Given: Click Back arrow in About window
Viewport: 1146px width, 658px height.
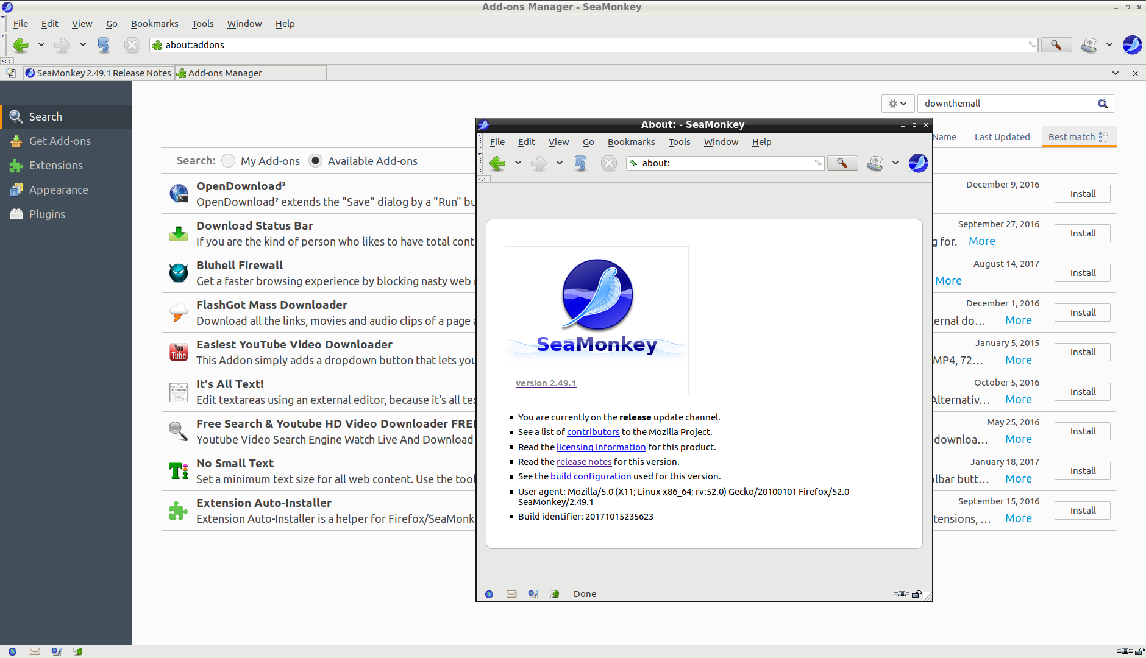Looking at the screenshot, I should pyautogui.click(x=497, y=163).
